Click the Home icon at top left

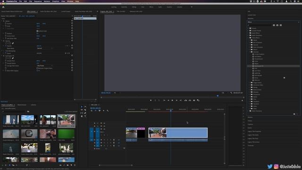(3, 7)
